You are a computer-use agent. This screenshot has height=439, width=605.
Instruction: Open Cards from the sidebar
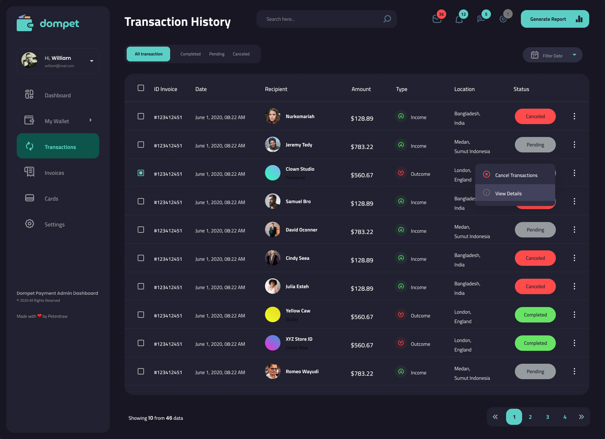[x=51, y=198]
